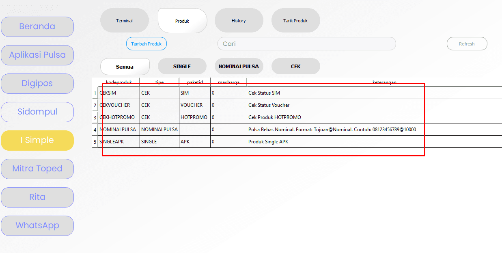Select Sidompul in the sidebar
This screenshot has width=502, height=253.
[37, 112]
